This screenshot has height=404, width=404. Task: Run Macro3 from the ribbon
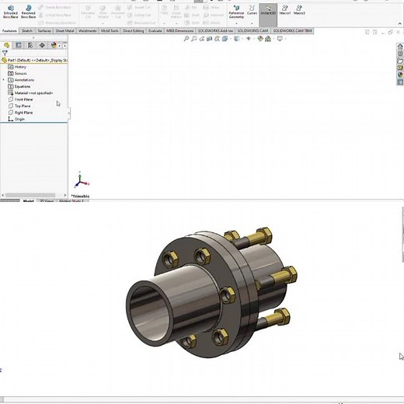(x=299, y=10)
